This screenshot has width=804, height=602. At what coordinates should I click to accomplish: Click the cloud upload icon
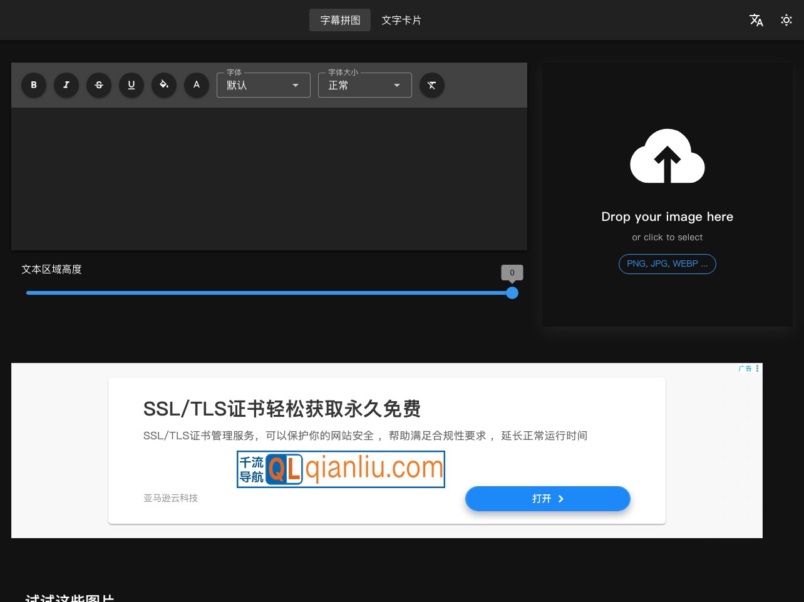pyautogui.click(x=667, y=156)
